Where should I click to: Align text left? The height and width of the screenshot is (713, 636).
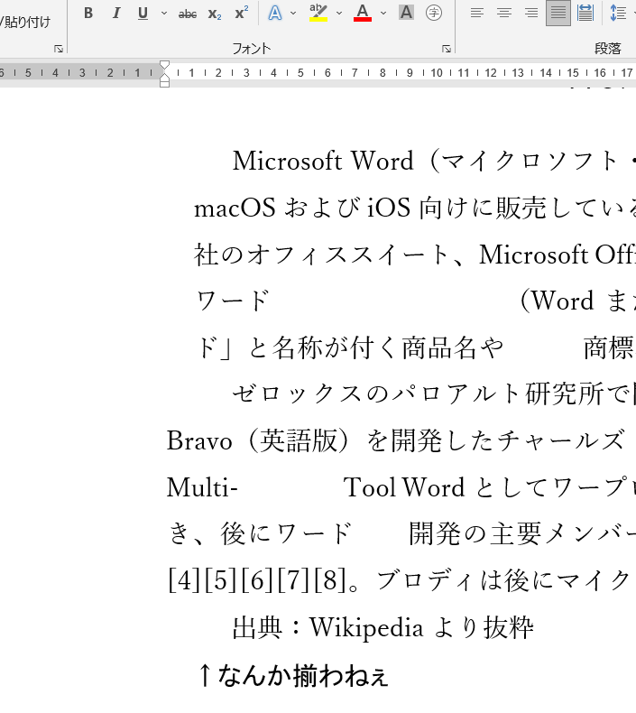tap(477, 13)
